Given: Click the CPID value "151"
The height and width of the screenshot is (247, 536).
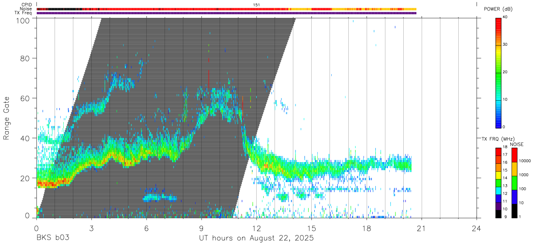Looking at the screenshot, I should point(257,5).
